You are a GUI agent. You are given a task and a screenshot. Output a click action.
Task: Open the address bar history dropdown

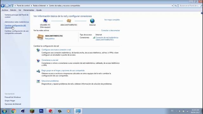point(172,6)
